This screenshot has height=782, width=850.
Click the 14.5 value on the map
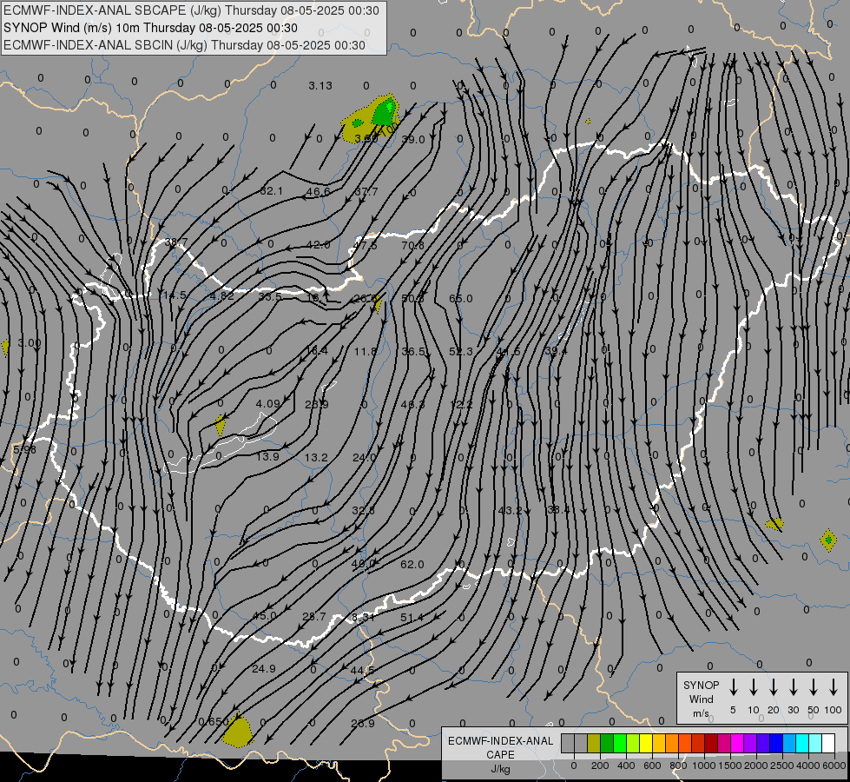tap(175, 295)
